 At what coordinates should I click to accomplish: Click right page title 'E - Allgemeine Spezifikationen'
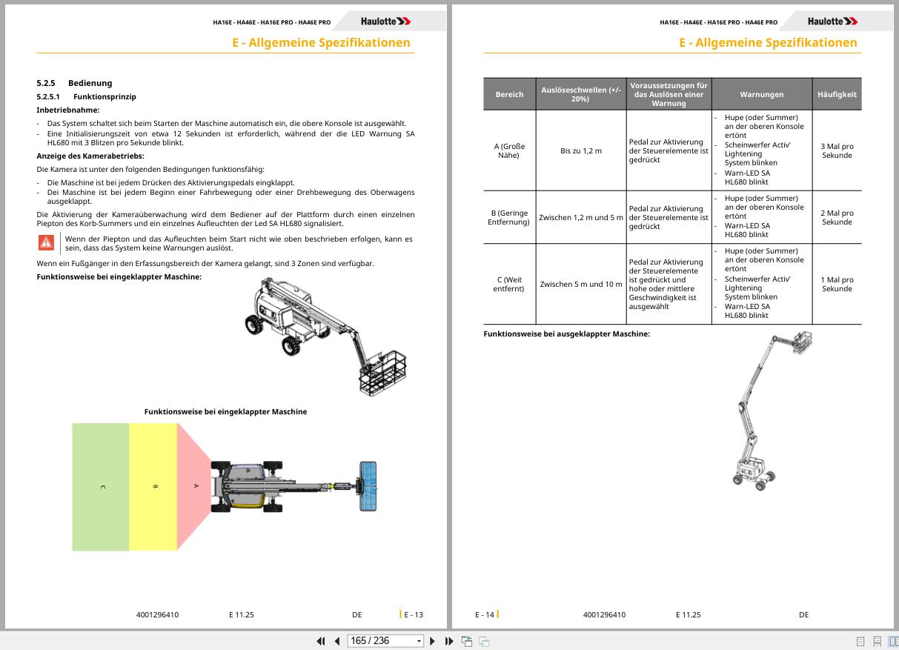(768, 42)
